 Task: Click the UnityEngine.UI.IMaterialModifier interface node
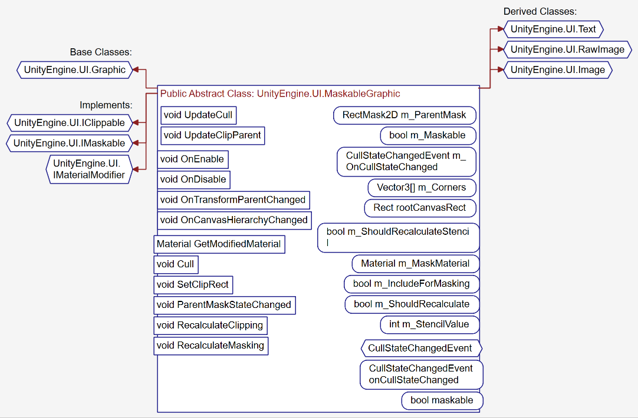tap(89, 170)
